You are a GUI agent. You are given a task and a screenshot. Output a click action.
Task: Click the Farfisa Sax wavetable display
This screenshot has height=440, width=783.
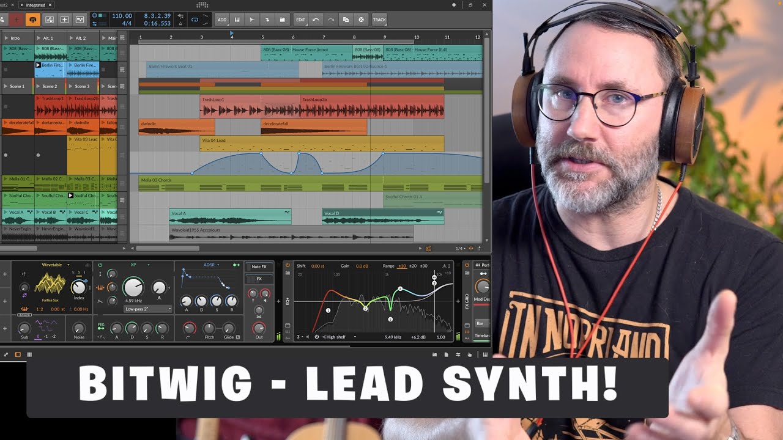51,284
